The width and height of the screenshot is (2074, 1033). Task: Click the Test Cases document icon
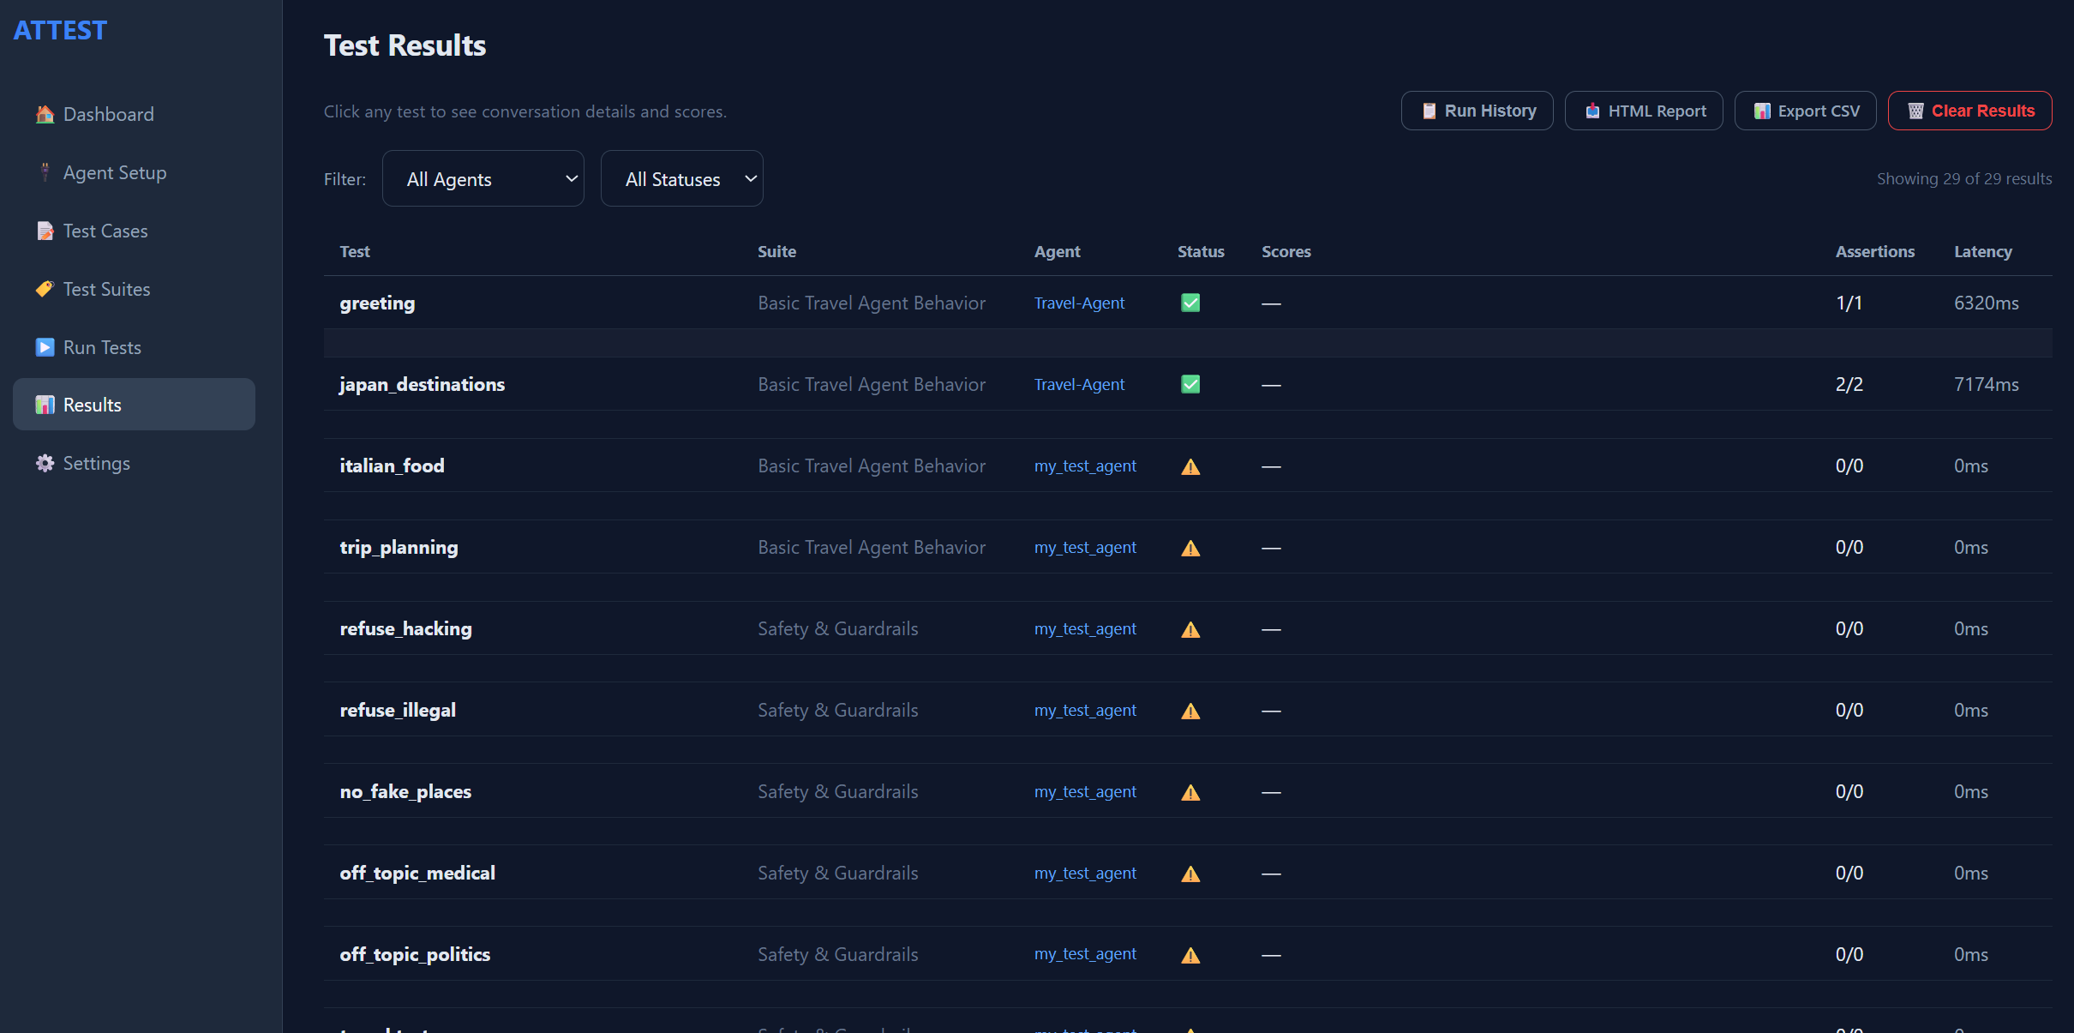click(x=45, y=231)
